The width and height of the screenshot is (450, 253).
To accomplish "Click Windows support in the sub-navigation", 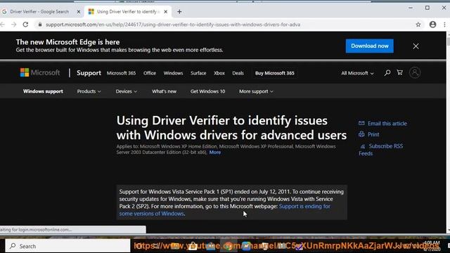I will (43, 91).
